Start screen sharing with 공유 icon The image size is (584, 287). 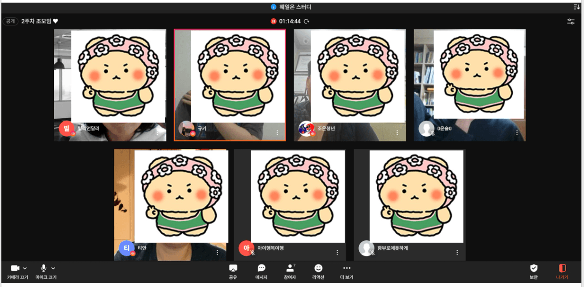tap(233, 268)
